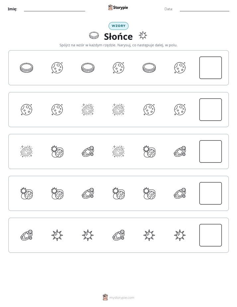Click the empty answer box in row five
The image size is (237, 307).
pyautogui.click(x=210, y=235)
